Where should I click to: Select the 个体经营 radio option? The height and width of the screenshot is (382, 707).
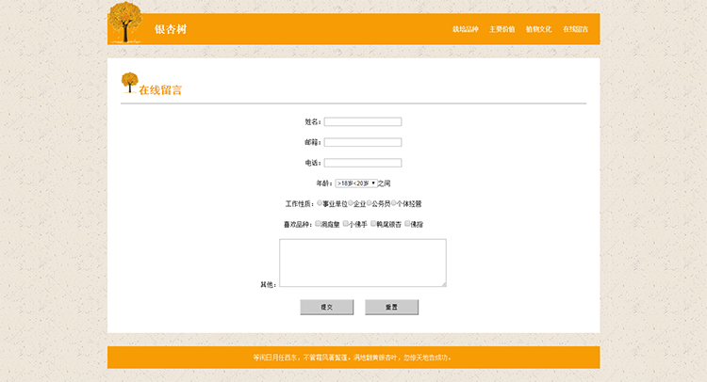click(394, 202)
